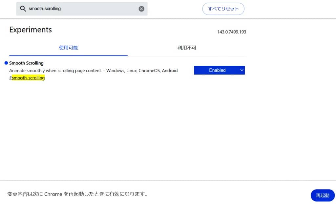Click the word Chrome in restart notice
This screenshot has width=336, height=204.
click(x=53, y=194)
